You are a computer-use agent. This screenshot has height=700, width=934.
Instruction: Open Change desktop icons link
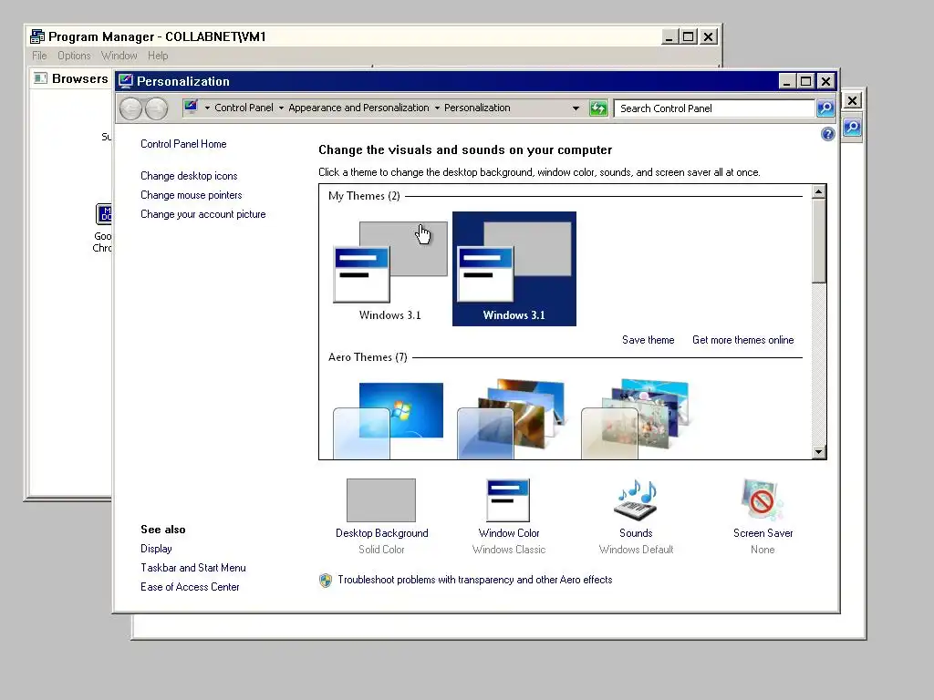pos(189,176)
